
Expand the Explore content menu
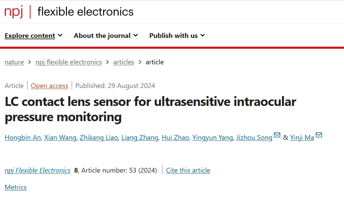[x=33, y=36]
